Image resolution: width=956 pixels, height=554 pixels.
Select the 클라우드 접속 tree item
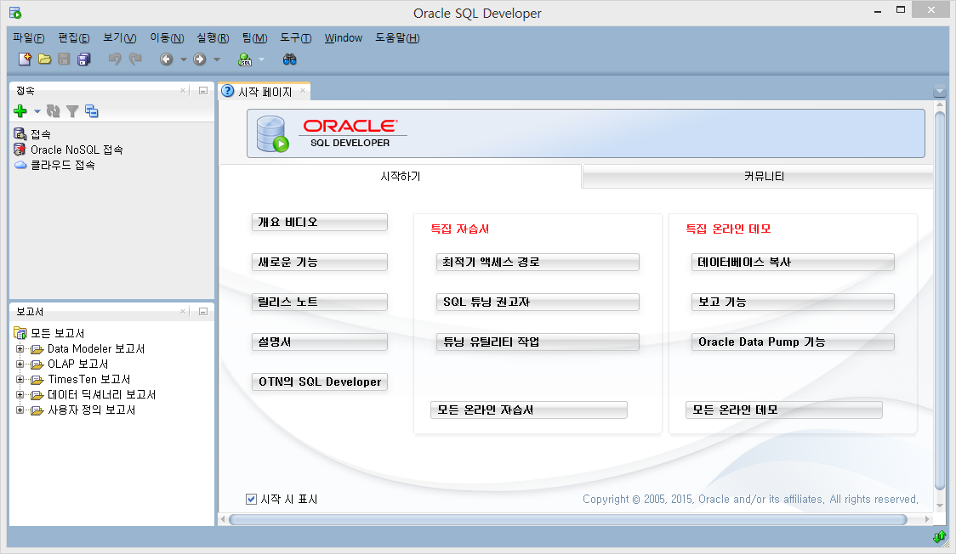pyautogui.click(x=62, y=165)
